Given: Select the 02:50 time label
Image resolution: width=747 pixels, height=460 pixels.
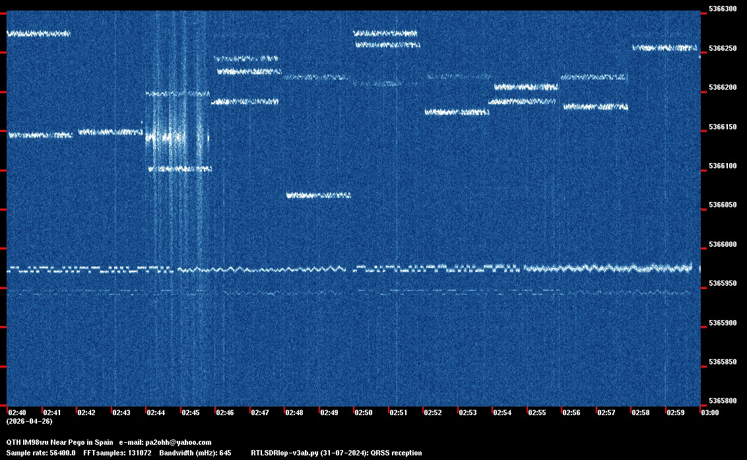Looking at the screenshot, I should (x=364, y=412).
